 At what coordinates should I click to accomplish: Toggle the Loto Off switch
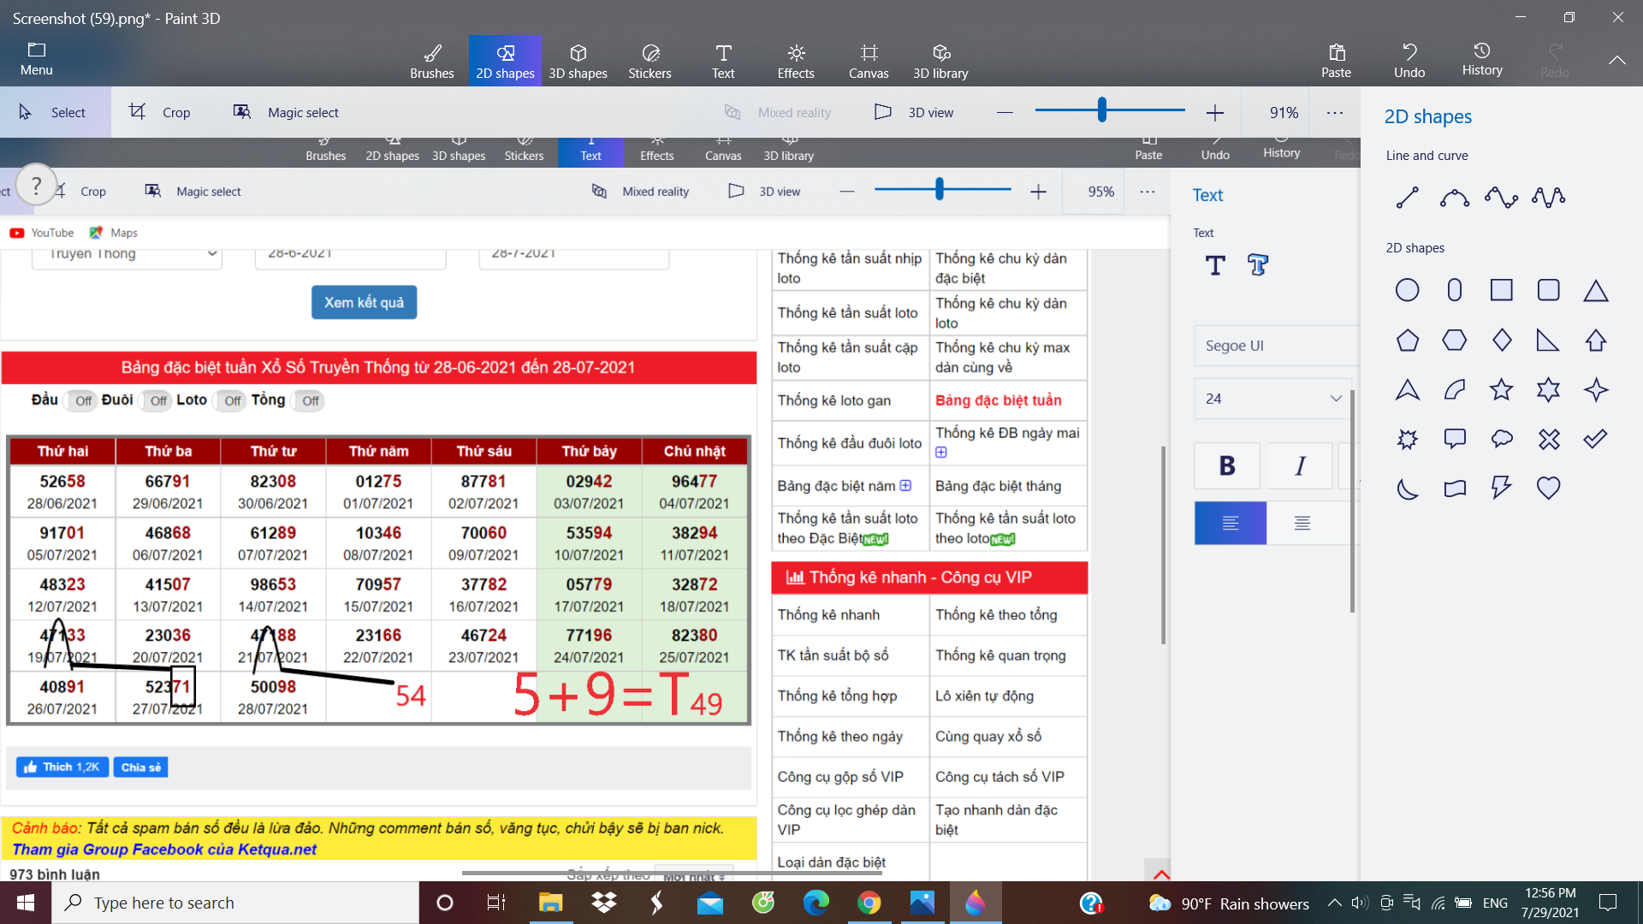232,400
